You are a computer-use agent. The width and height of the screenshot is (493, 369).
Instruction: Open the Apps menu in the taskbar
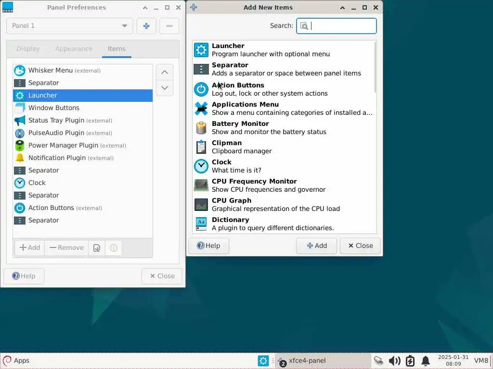16,361
